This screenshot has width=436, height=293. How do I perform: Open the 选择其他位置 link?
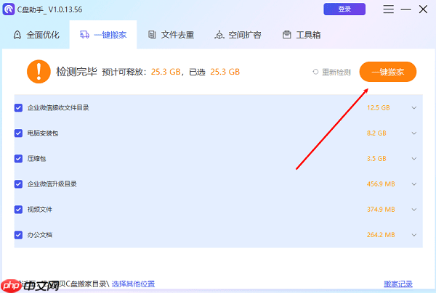(133, 284)
